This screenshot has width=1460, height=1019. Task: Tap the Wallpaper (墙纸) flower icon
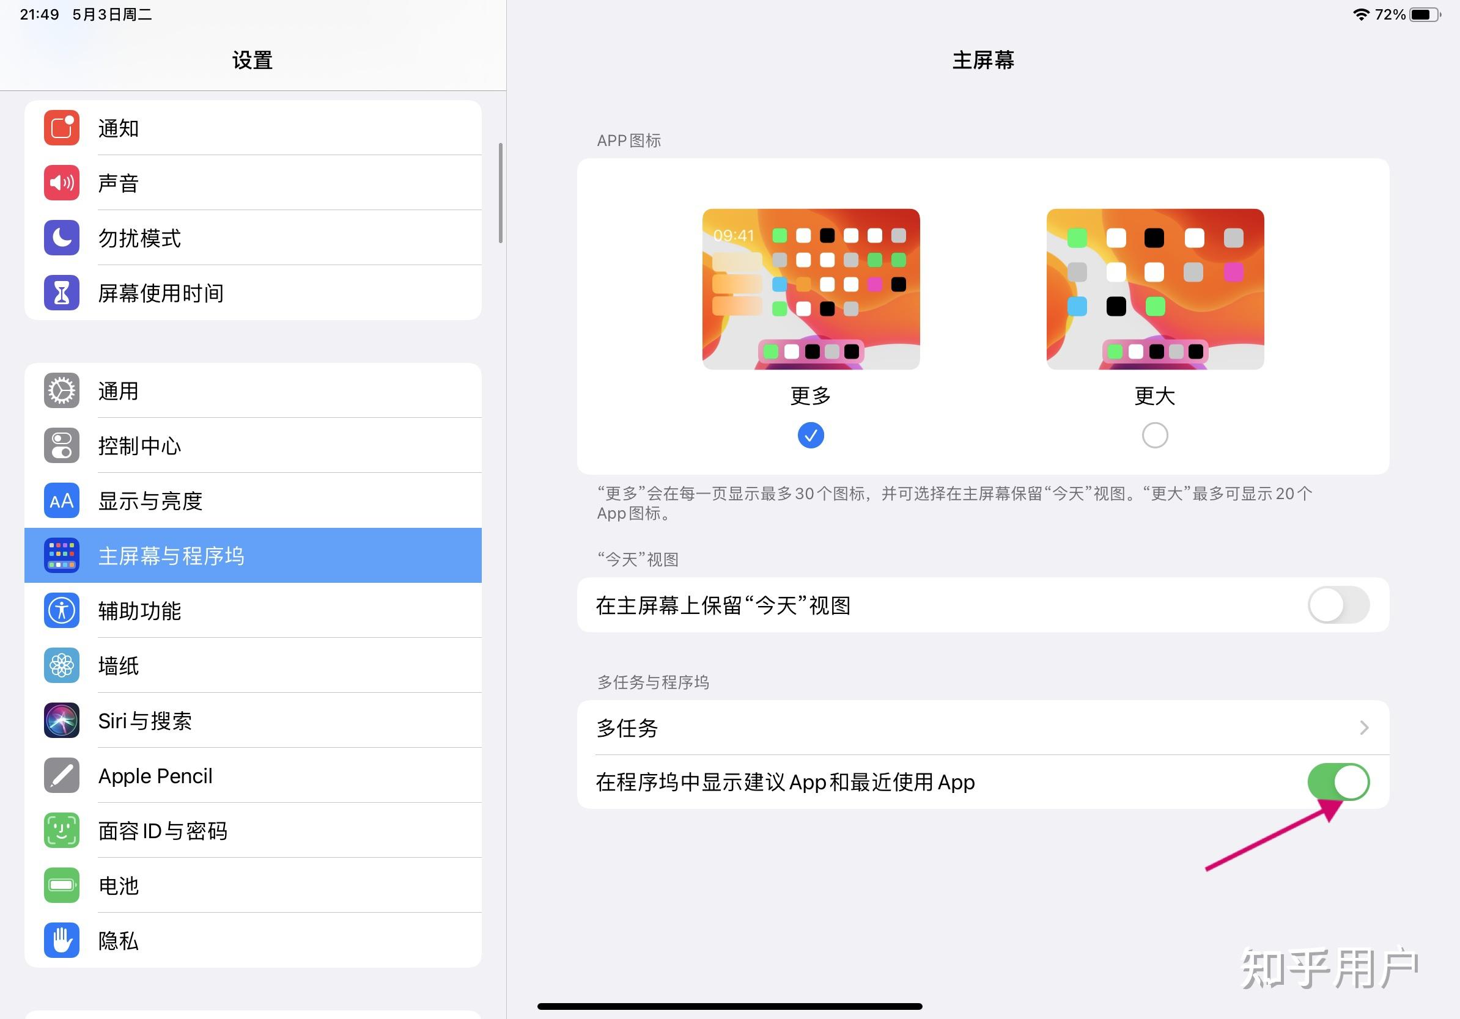tap(62, 665)
